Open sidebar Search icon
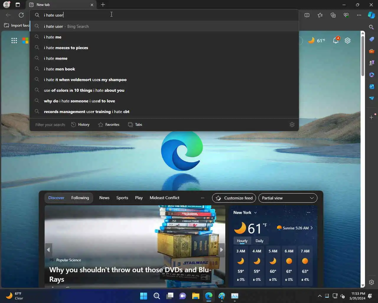The width and height of the screenshot is (378, 303). coord(372,27)
